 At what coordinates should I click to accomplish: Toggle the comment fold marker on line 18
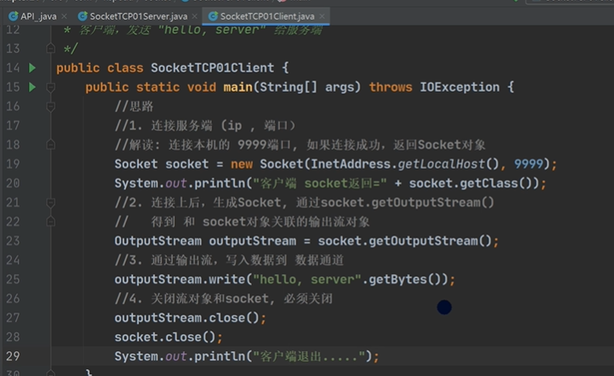pos(51,145)
